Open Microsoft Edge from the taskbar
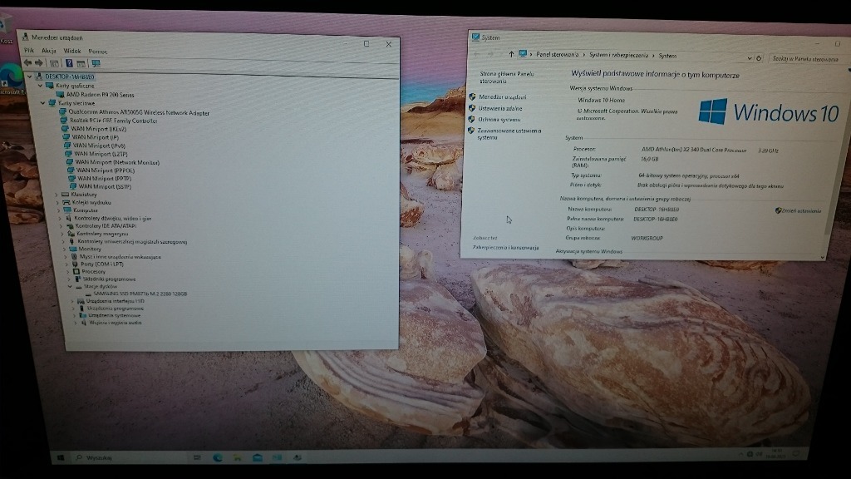 point(218,458)
